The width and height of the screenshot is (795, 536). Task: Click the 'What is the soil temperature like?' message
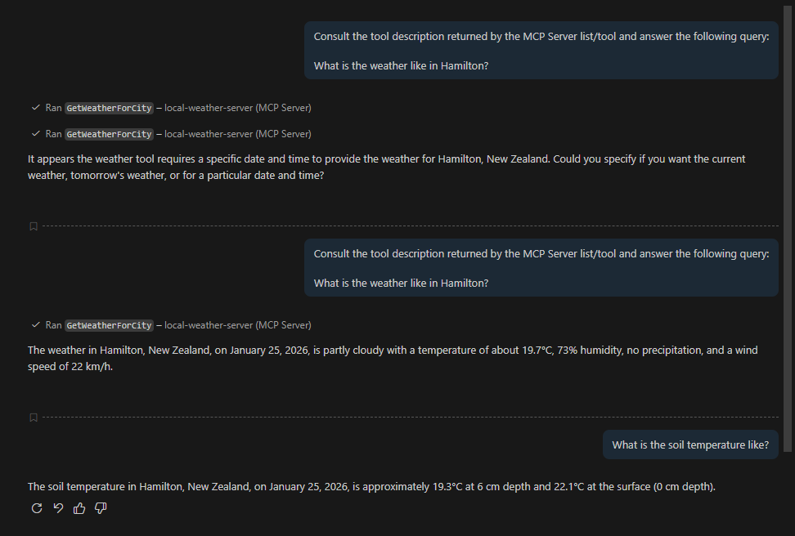(x=690, y=445)
